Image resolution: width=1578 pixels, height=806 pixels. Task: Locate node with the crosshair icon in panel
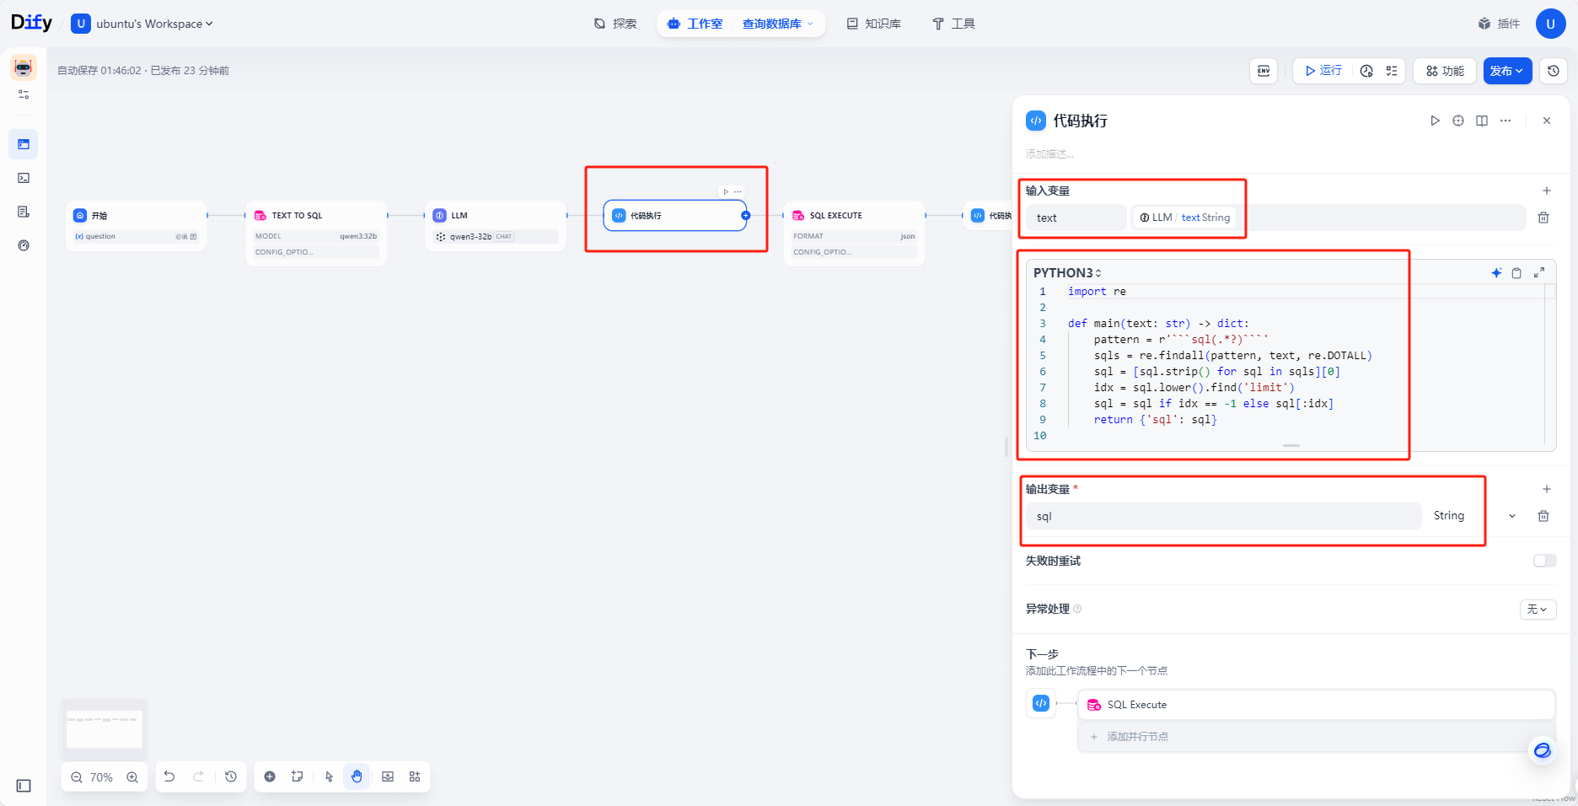tap(1458, 121)
